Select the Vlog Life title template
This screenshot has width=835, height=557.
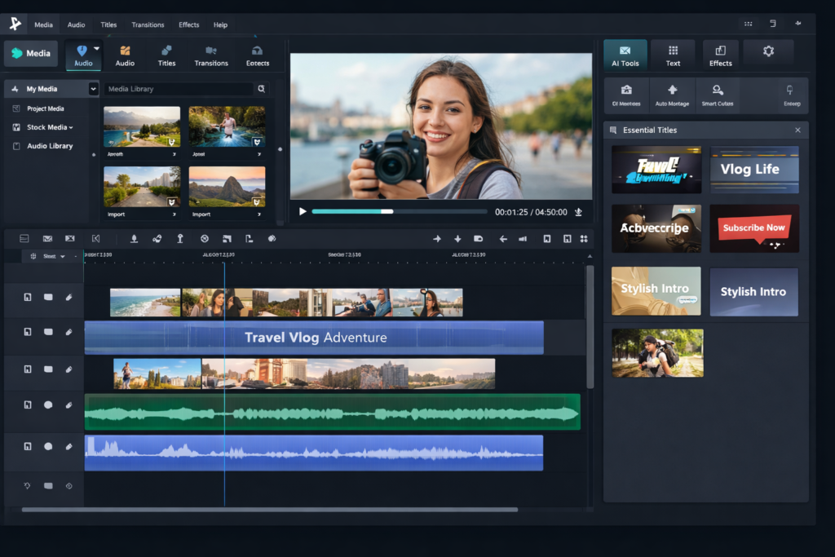pos(754,169)
